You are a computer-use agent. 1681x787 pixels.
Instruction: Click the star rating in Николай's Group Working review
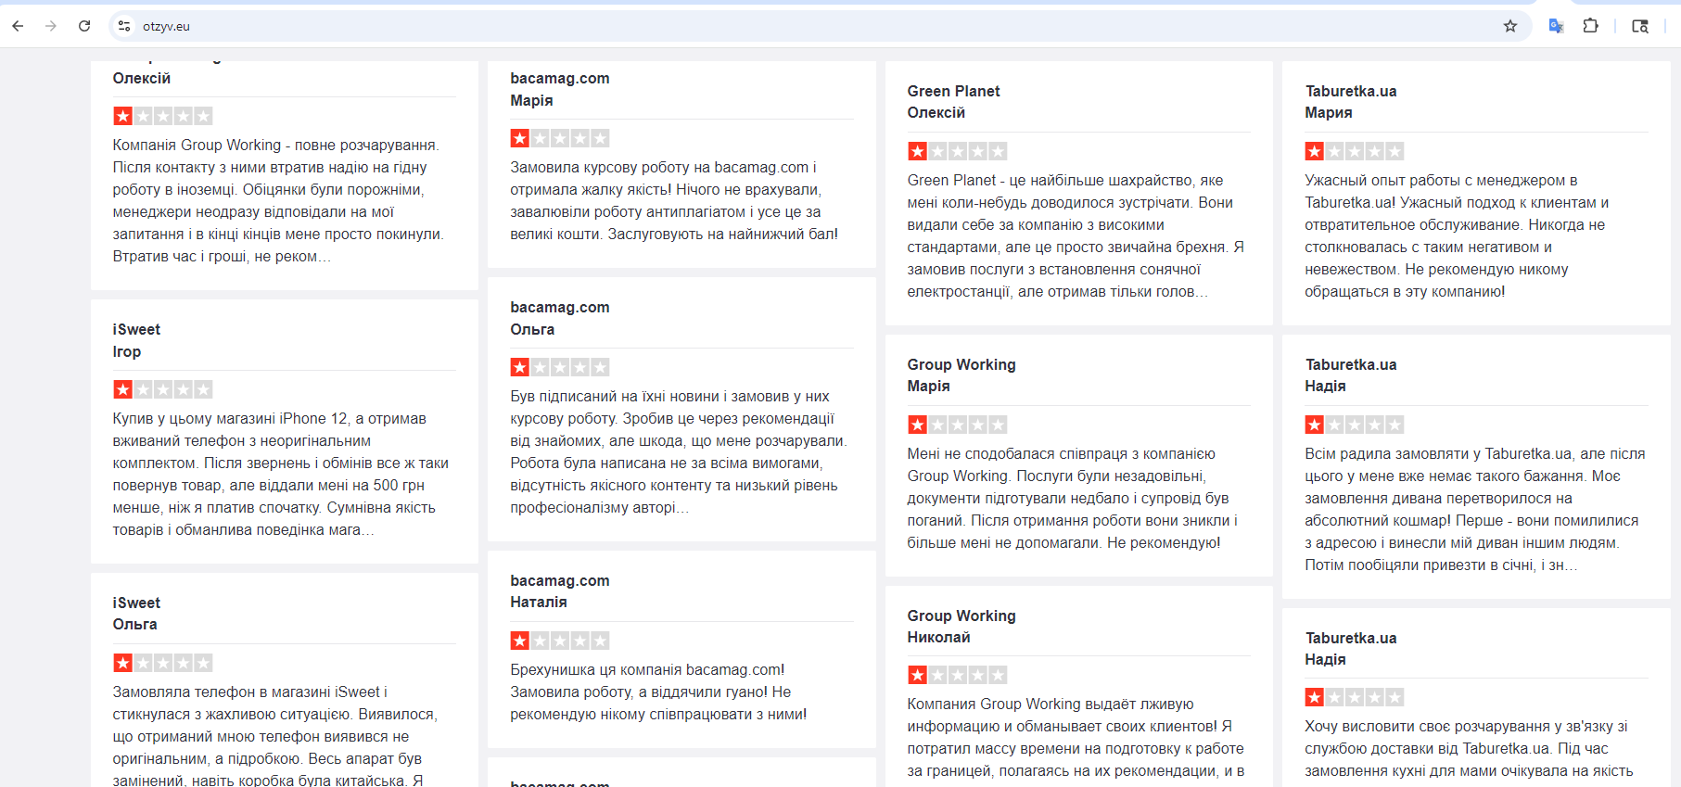(958, 675)
